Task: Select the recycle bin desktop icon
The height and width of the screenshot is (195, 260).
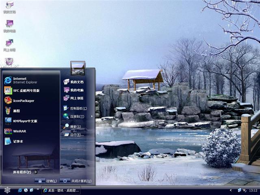Action: coord(9,62)
